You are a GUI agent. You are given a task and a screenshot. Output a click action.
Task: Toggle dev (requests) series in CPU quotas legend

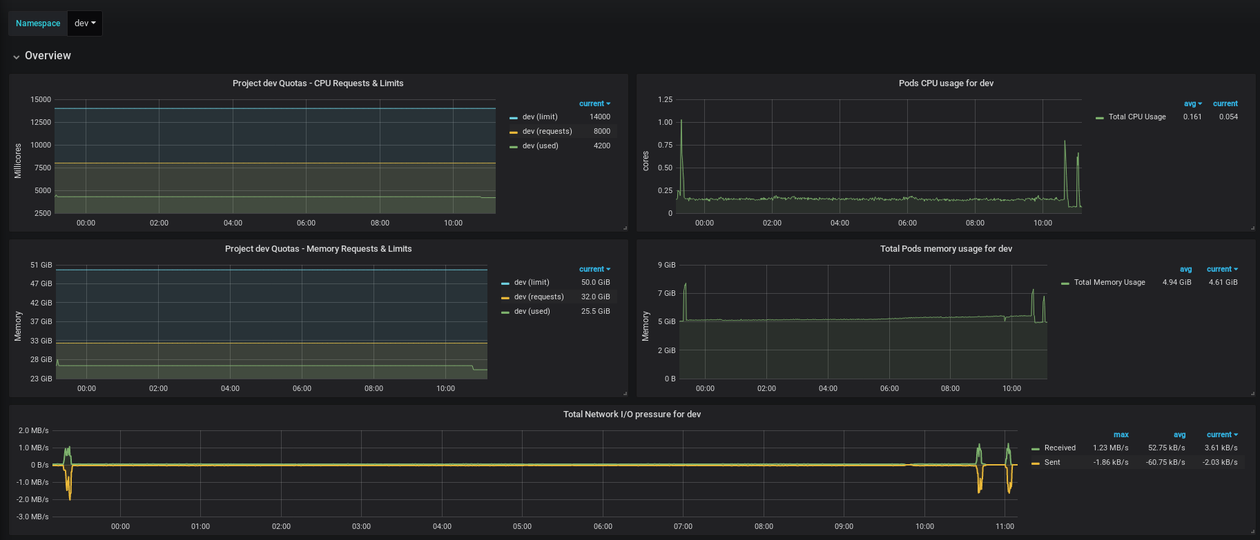[547, 132]
